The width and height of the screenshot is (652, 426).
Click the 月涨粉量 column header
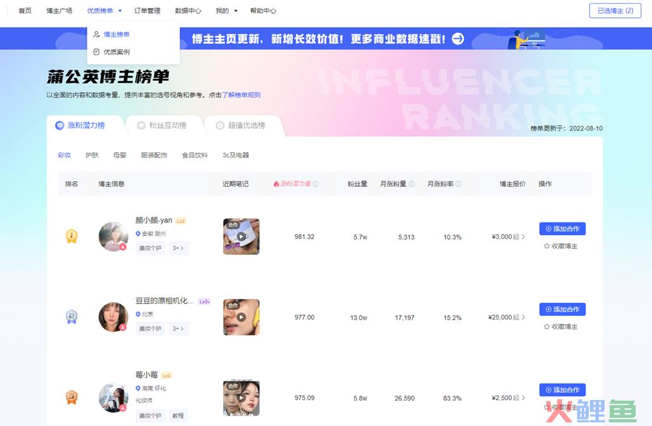pyautogui.click(x=393, y=183)
